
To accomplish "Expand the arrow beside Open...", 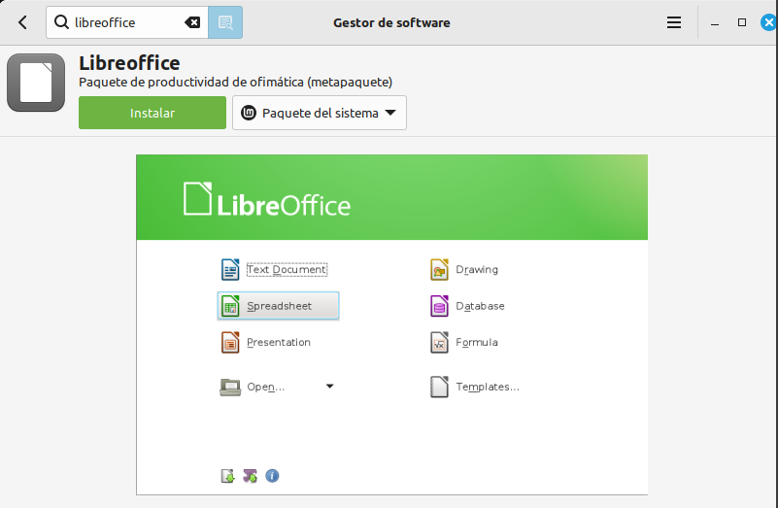I will tap(330, 386).
